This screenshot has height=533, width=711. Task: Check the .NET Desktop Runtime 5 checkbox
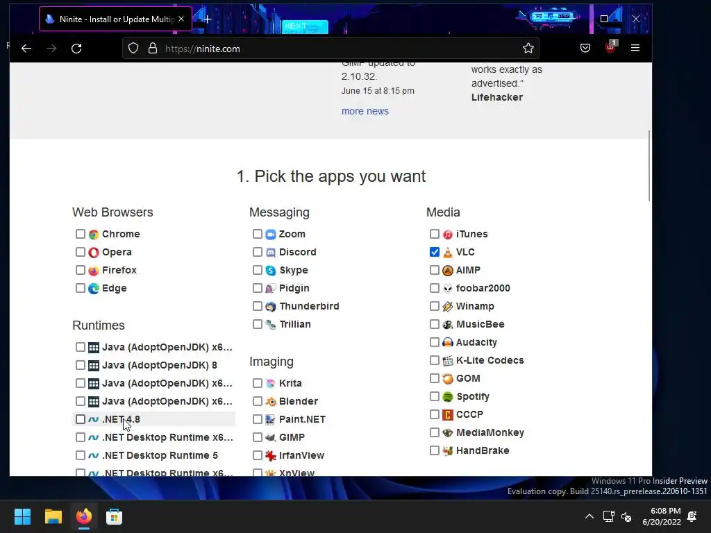coord(81,455)
